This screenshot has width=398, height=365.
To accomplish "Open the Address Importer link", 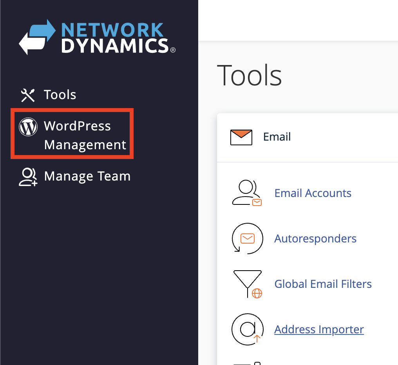I will point(319,329).
